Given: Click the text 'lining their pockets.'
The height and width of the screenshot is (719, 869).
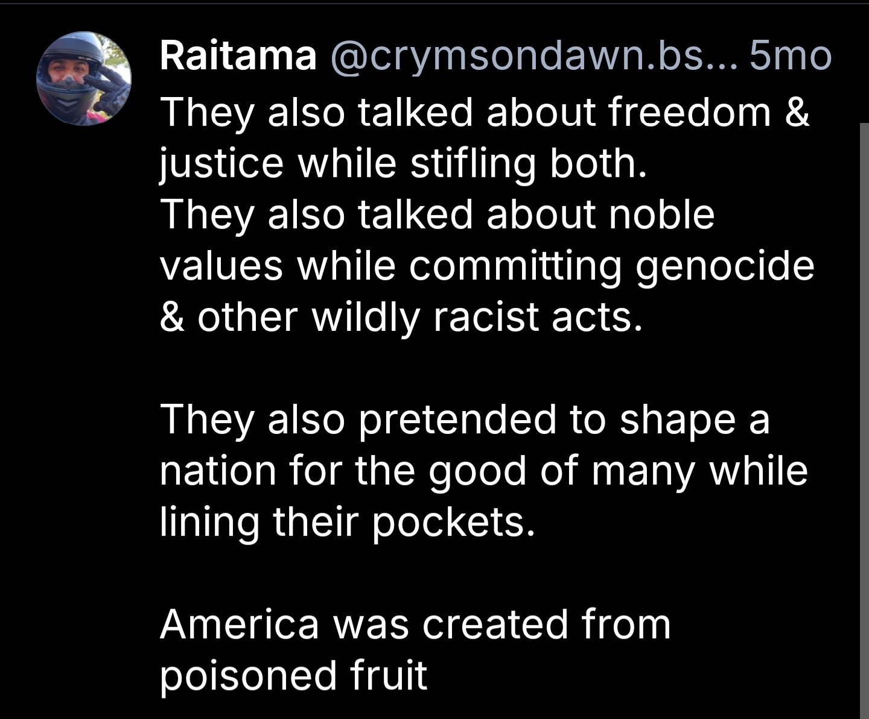Looking at the screenshot, I should pos(348,522).
